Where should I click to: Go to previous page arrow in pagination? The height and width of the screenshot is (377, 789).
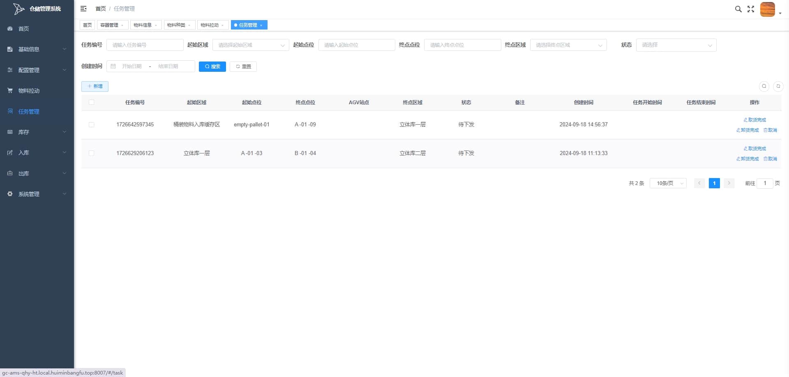pos(699,183)
